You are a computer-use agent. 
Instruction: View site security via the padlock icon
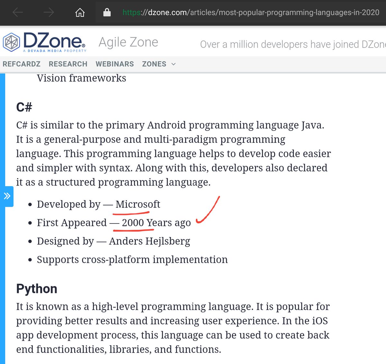(x=107, y=13)
